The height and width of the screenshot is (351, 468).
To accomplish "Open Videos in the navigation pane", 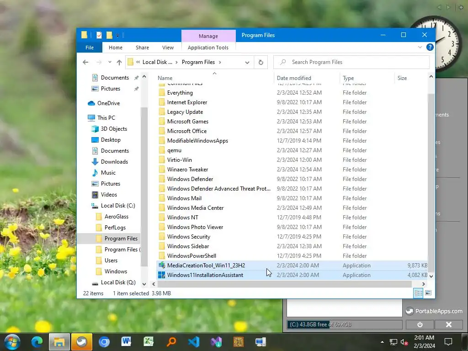I will pos(104,195).
